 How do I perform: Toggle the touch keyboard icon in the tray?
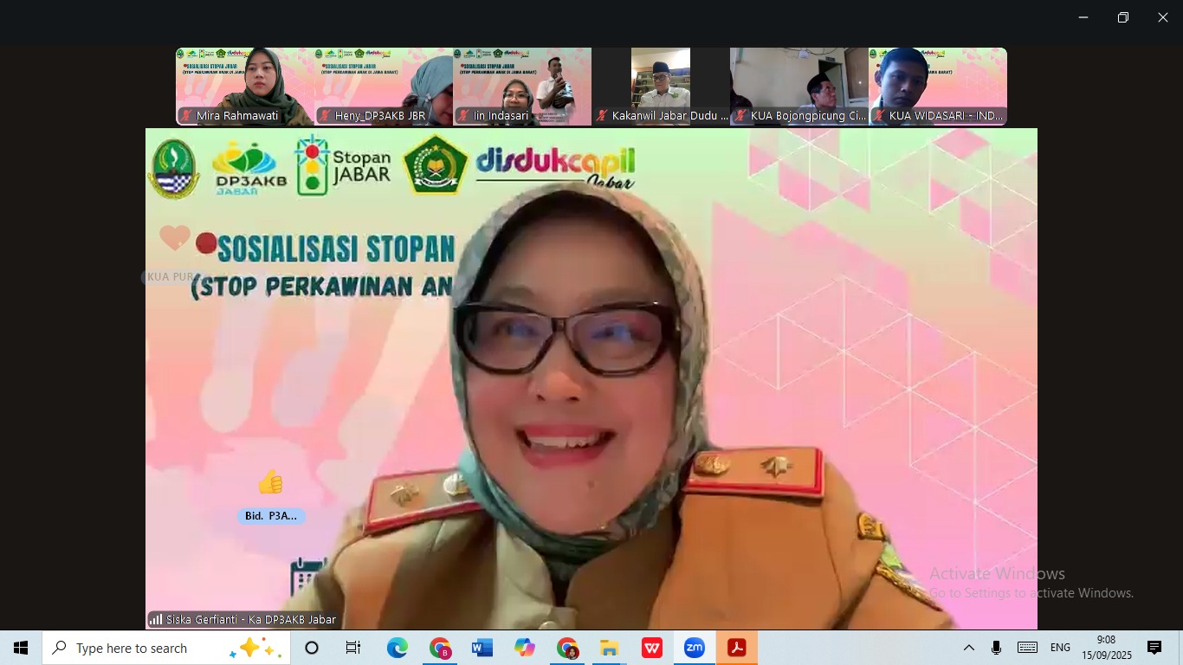(1027, 648)
